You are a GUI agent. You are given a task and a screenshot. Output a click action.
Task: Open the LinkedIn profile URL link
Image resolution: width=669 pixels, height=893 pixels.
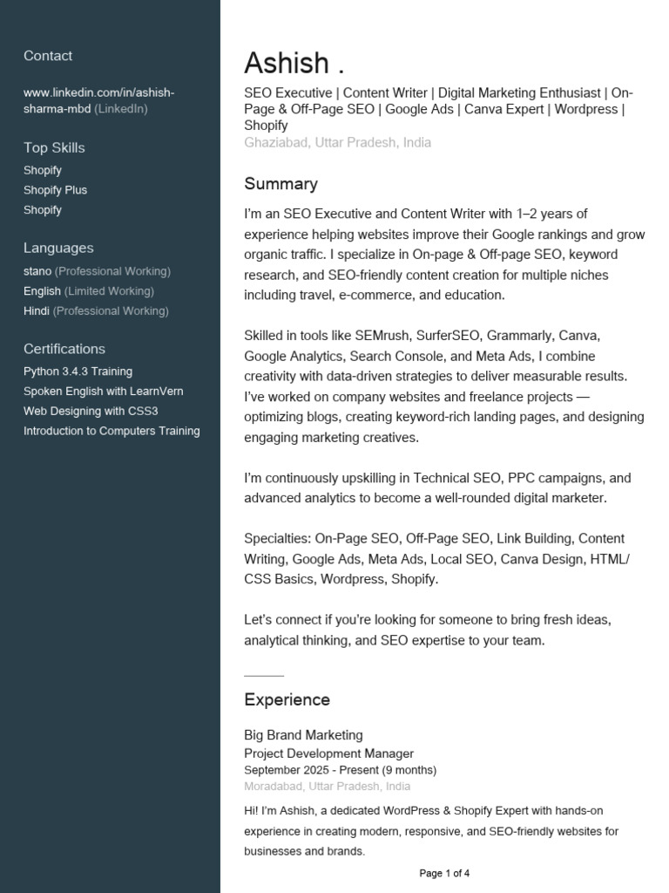click(x=99, y=100)
